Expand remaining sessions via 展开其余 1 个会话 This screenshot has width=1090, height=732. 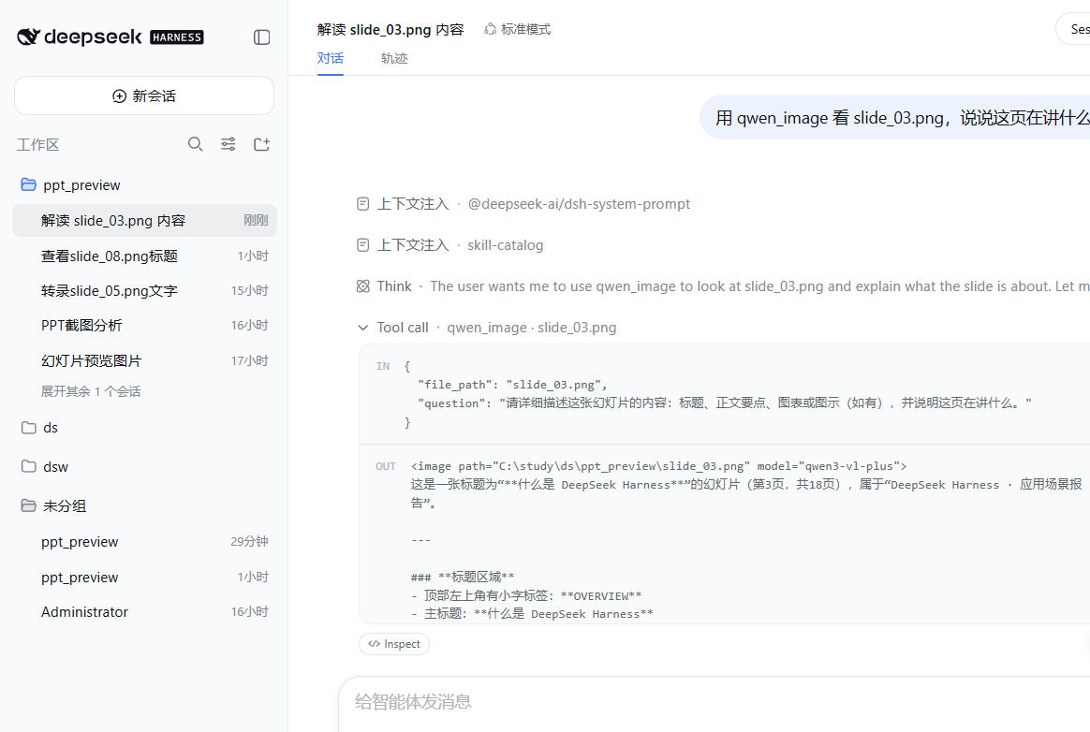(91, 391)
